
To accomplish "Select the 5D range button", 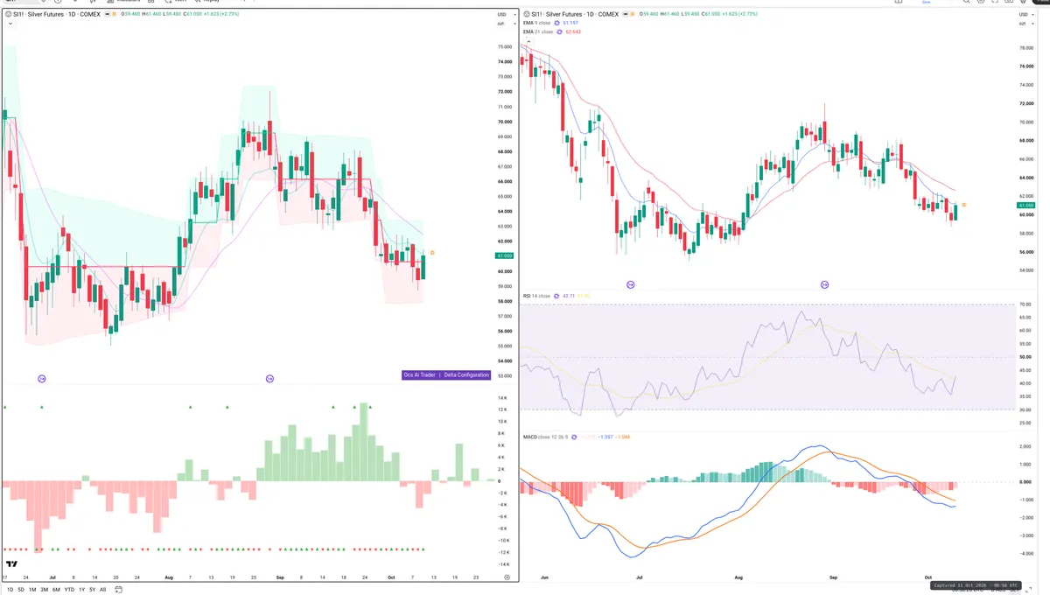I will tap(21, 590).
